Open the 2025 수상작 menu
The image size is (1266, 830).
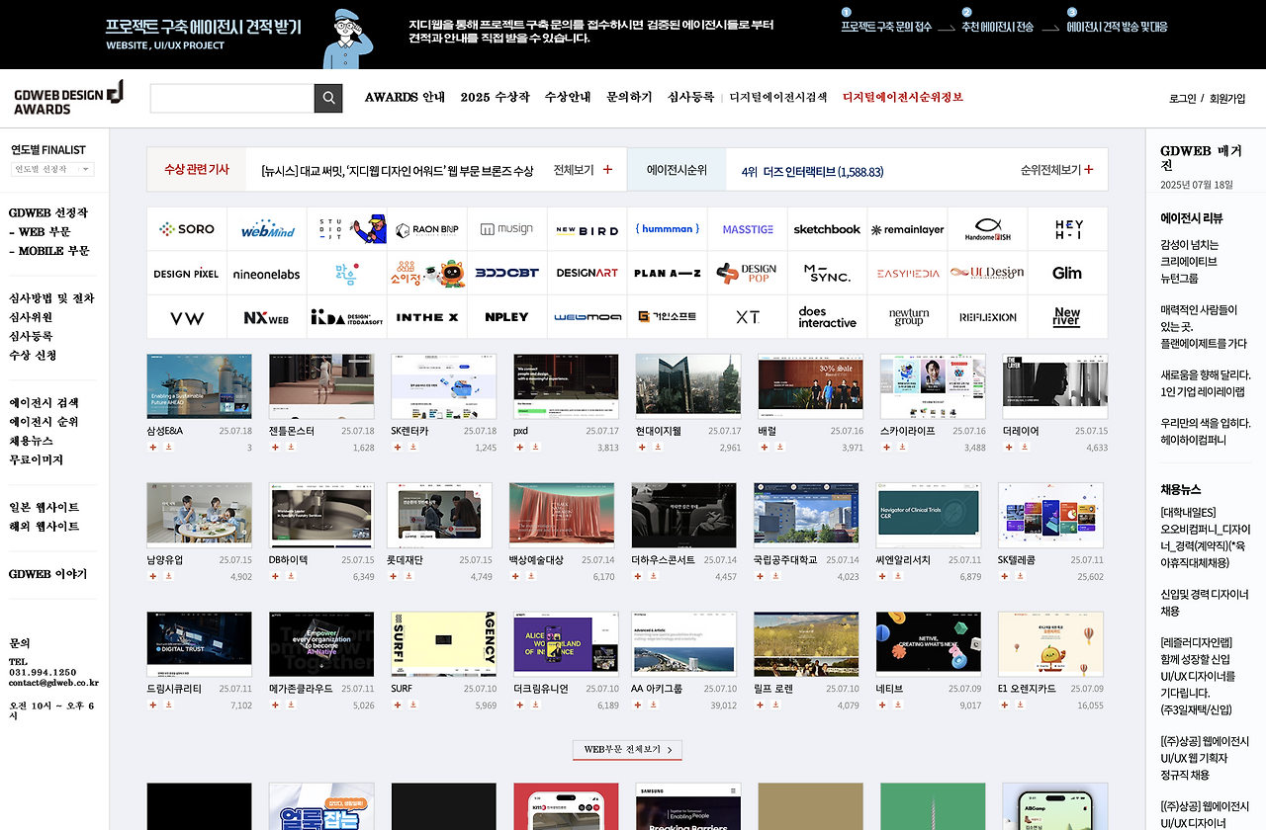[x=493, y=97]
